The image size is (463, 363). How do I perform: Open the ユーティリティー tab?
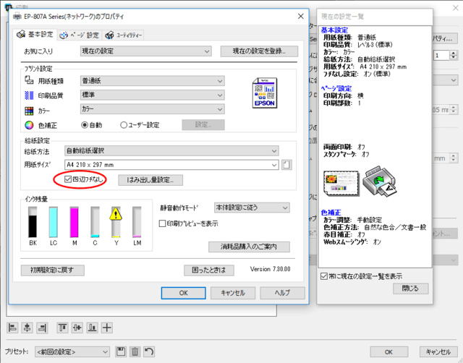124,35
